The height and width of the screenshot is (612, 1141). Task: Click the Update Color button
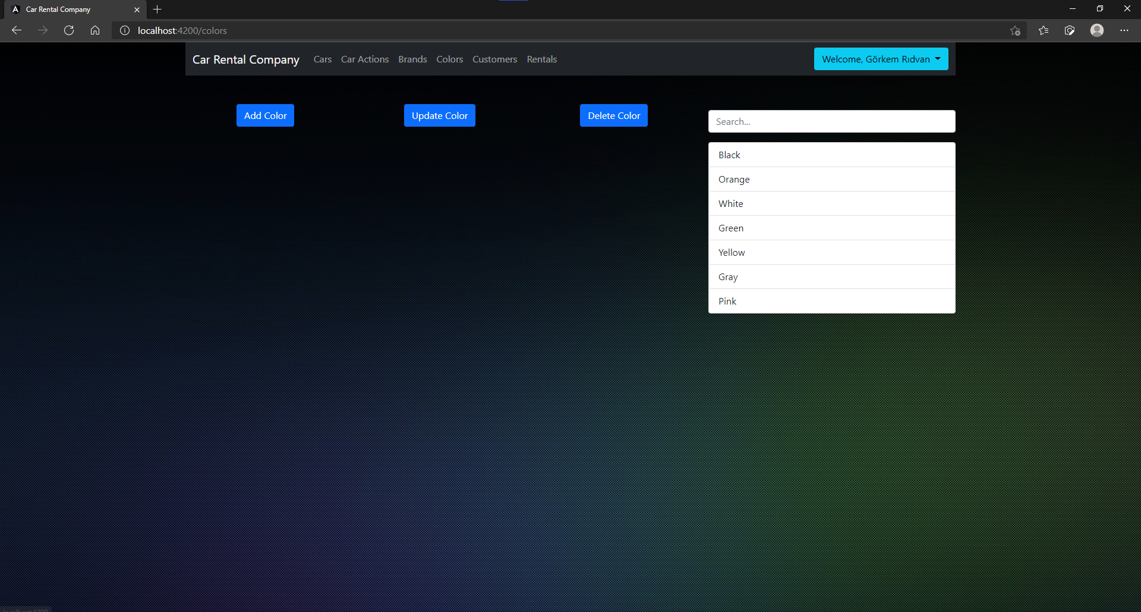pos(440,115)
